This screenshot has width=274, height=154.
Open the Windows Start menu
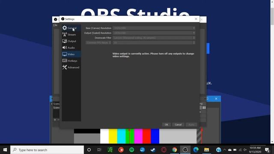(x=5, y=150)
